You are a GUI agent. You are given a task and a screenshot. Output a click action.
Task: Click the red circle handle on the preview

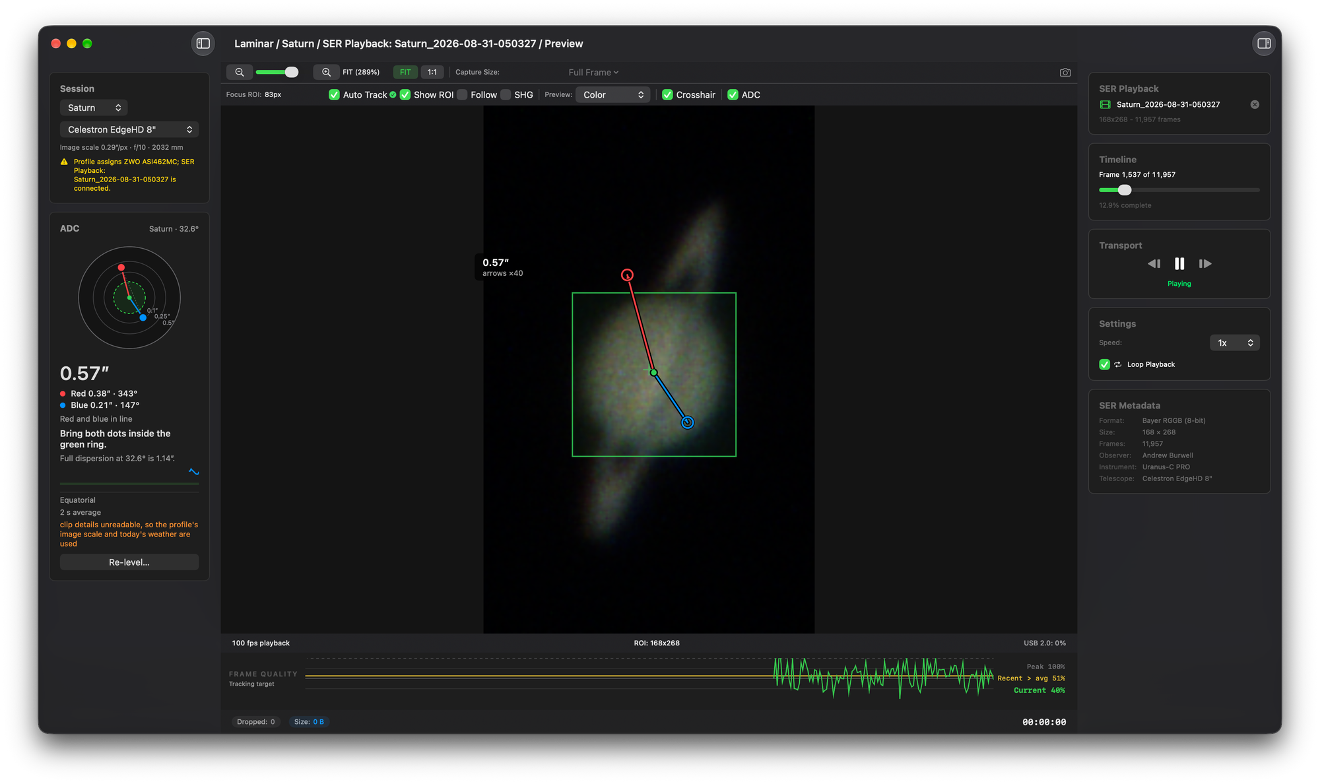click(627, 275)
